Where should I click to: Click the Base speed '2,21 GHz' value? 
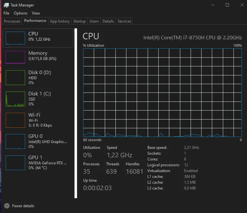point(192,148)
